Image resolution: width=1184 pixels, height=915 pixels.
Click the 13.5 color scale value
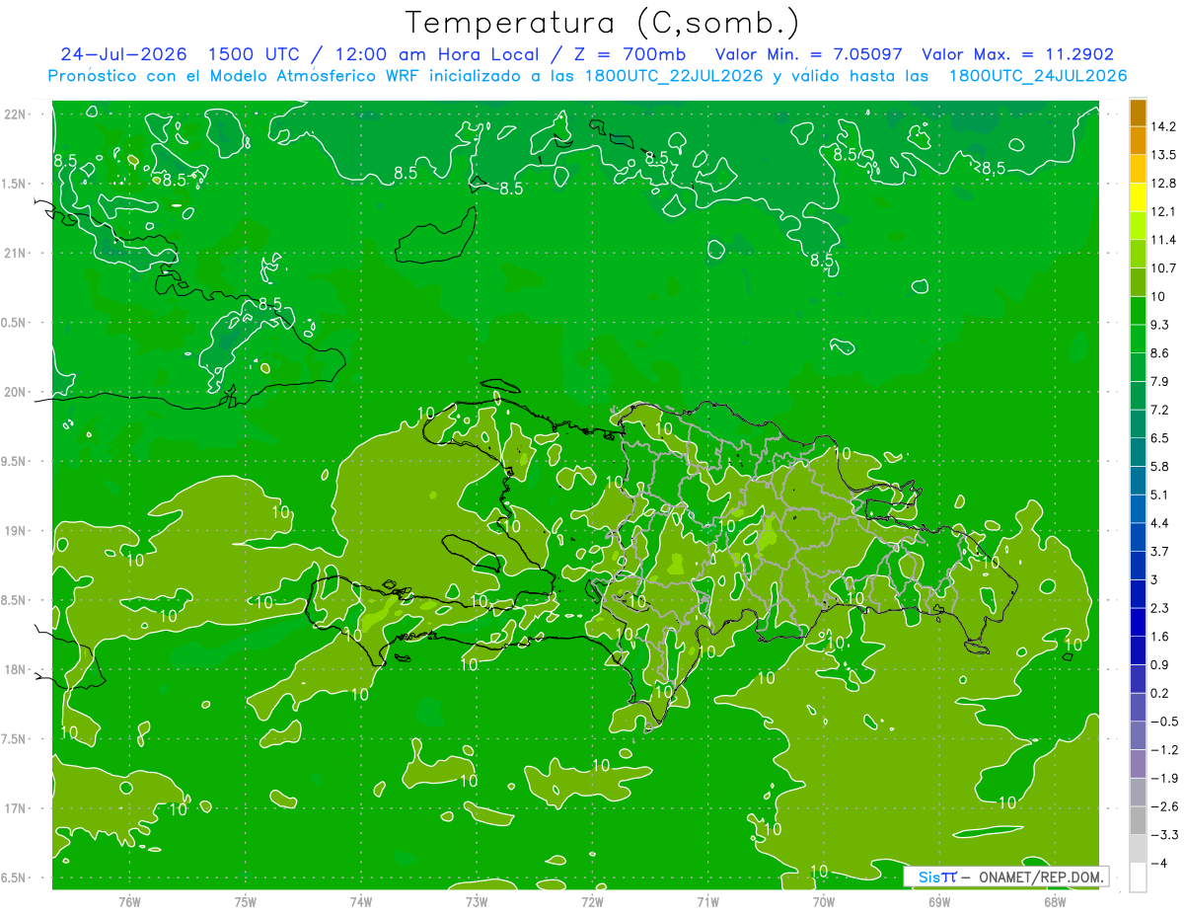1163,155
